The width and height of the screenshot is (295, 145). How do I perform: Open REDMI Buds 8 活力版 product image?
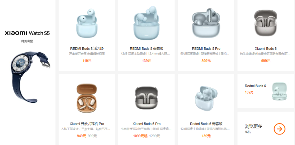pos(87,24)
